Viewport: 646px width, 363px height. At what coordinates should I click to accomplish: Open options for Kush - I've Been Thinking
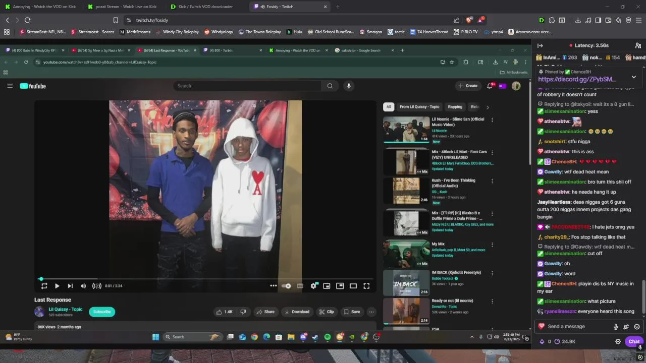coord(492,181)
